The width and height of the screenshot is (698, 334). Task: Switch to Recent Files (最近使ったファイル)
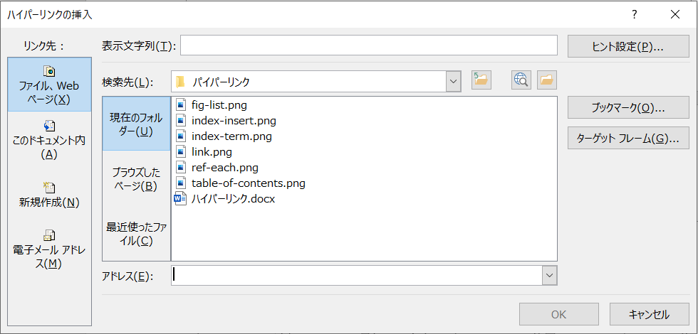137,234
